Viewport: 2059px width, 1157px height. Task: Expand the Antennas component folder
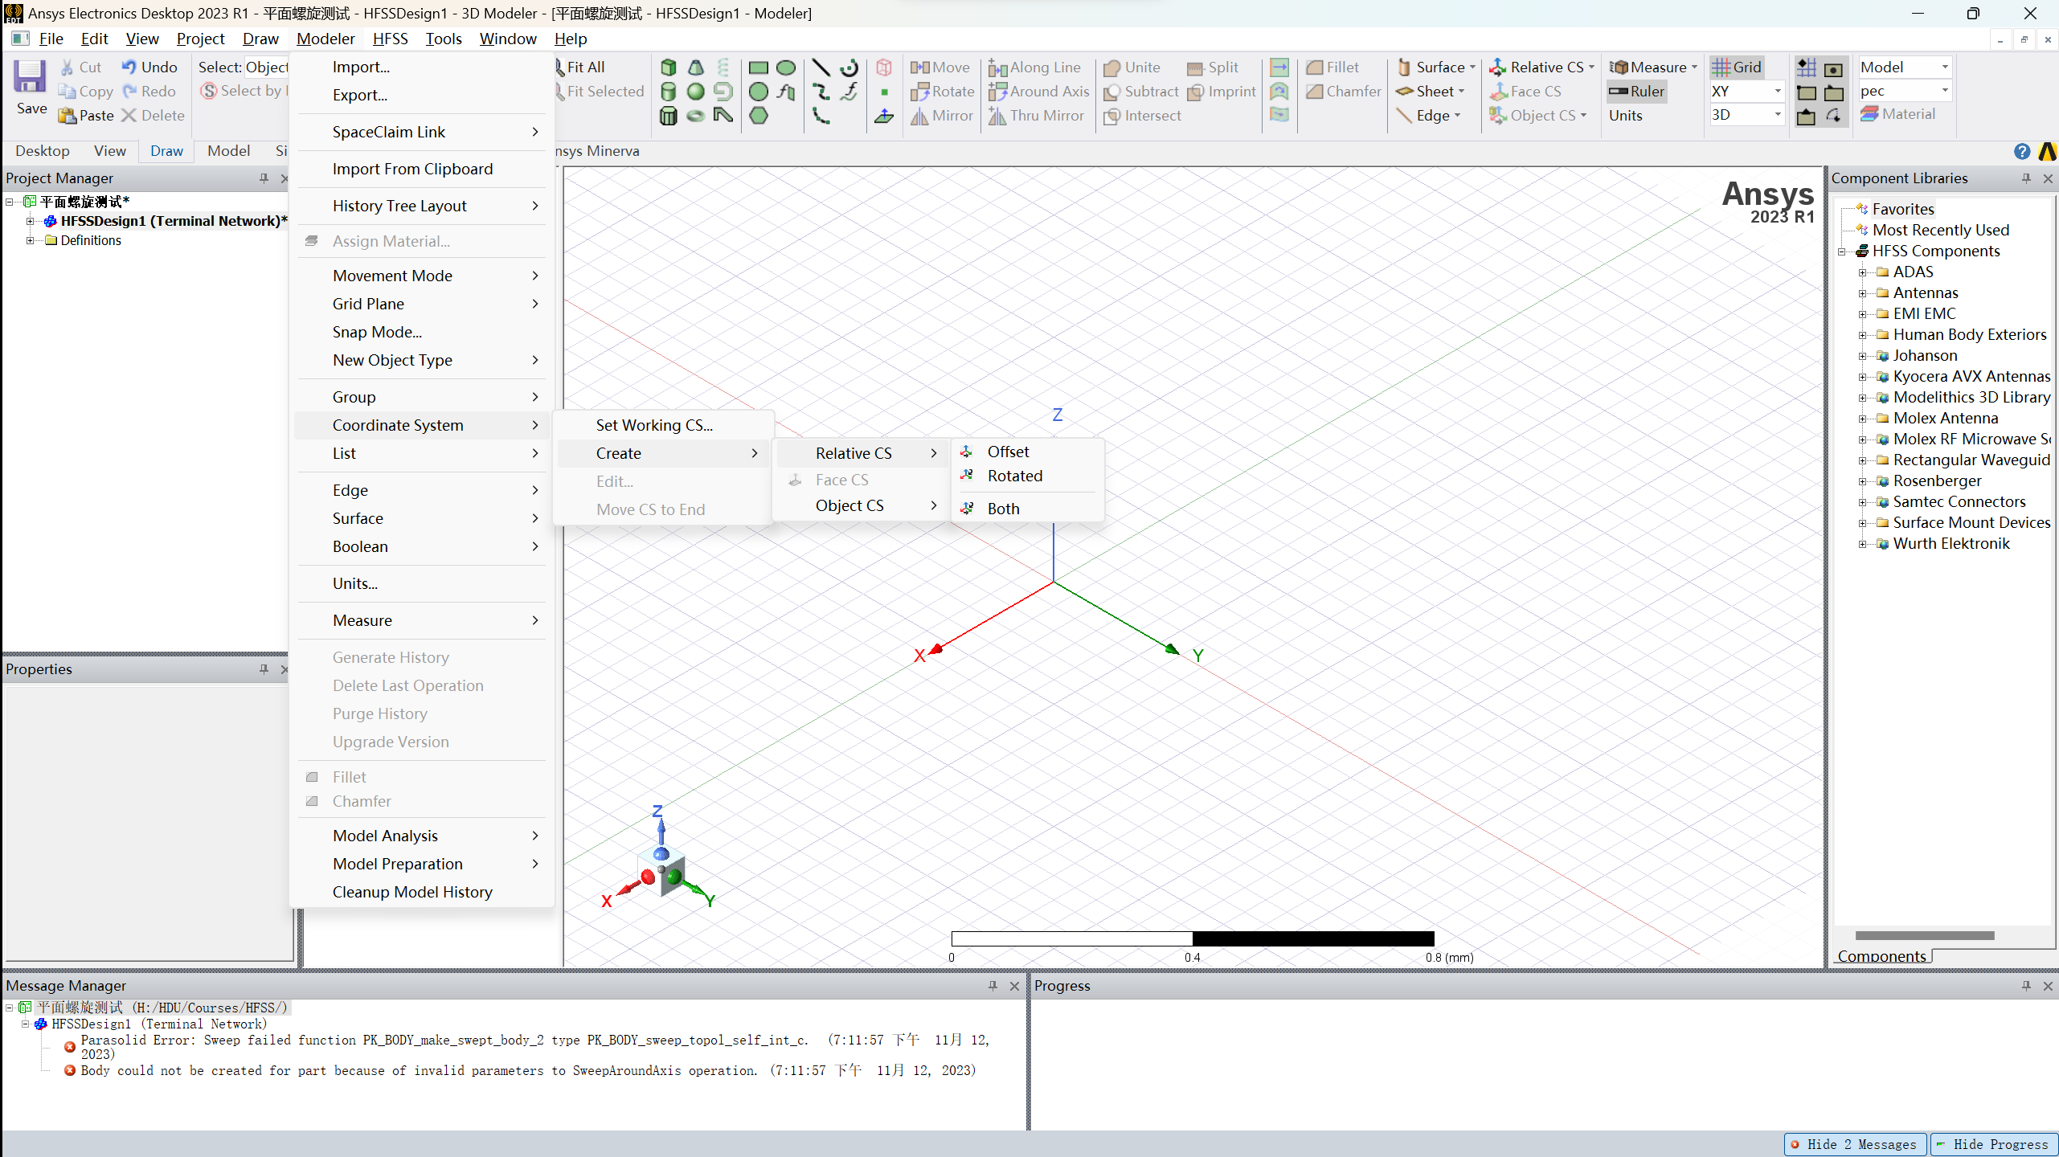1862,293
